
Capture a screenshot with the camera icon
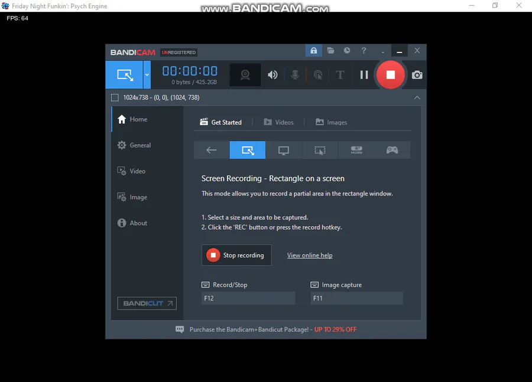point(417,75)
